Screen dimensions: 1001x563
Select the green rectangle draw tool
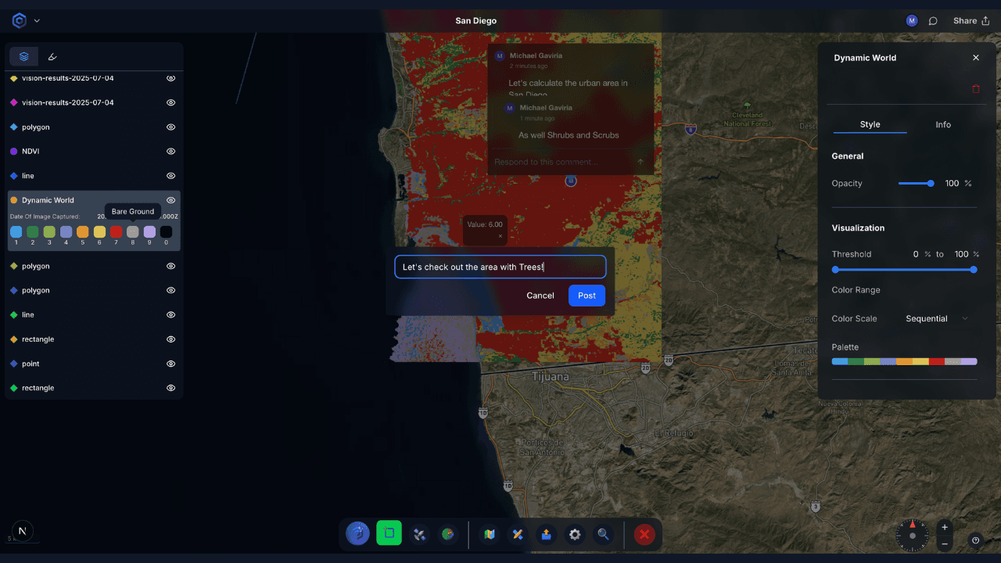(x=389, y=533)
